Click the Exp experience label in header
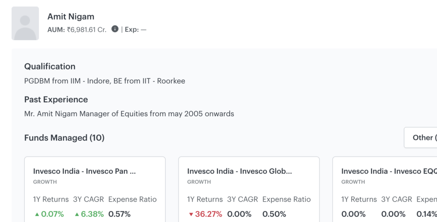The height and width of the screenshot is (222, 437). click(x=131, y=30)
